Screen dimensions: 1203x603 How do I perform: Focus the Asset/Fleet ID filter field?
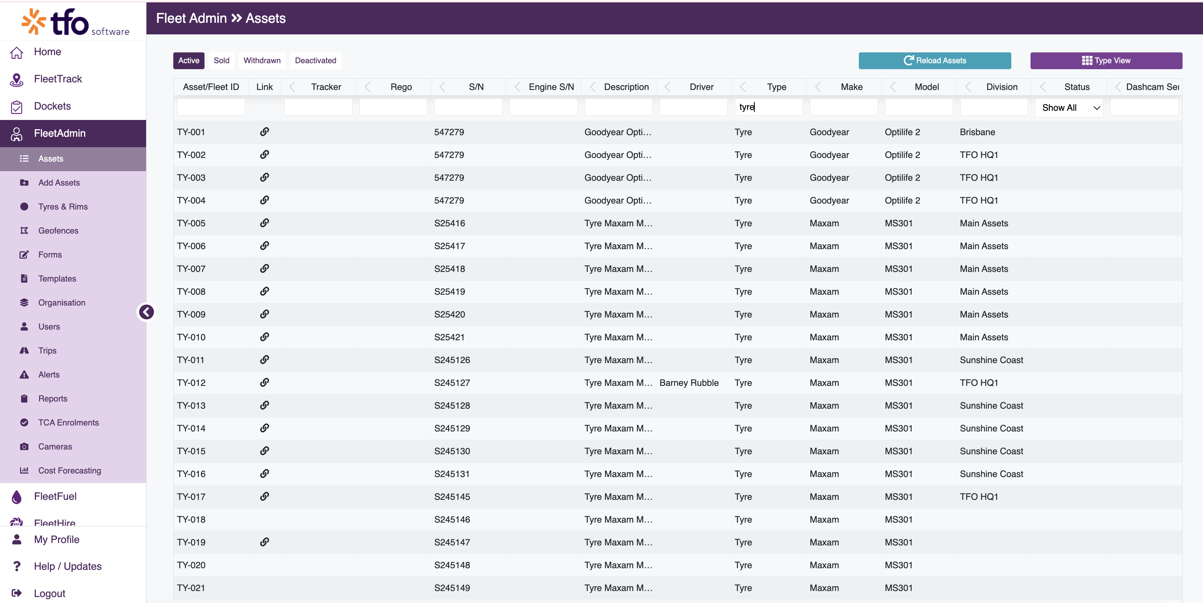pos(211,107)
